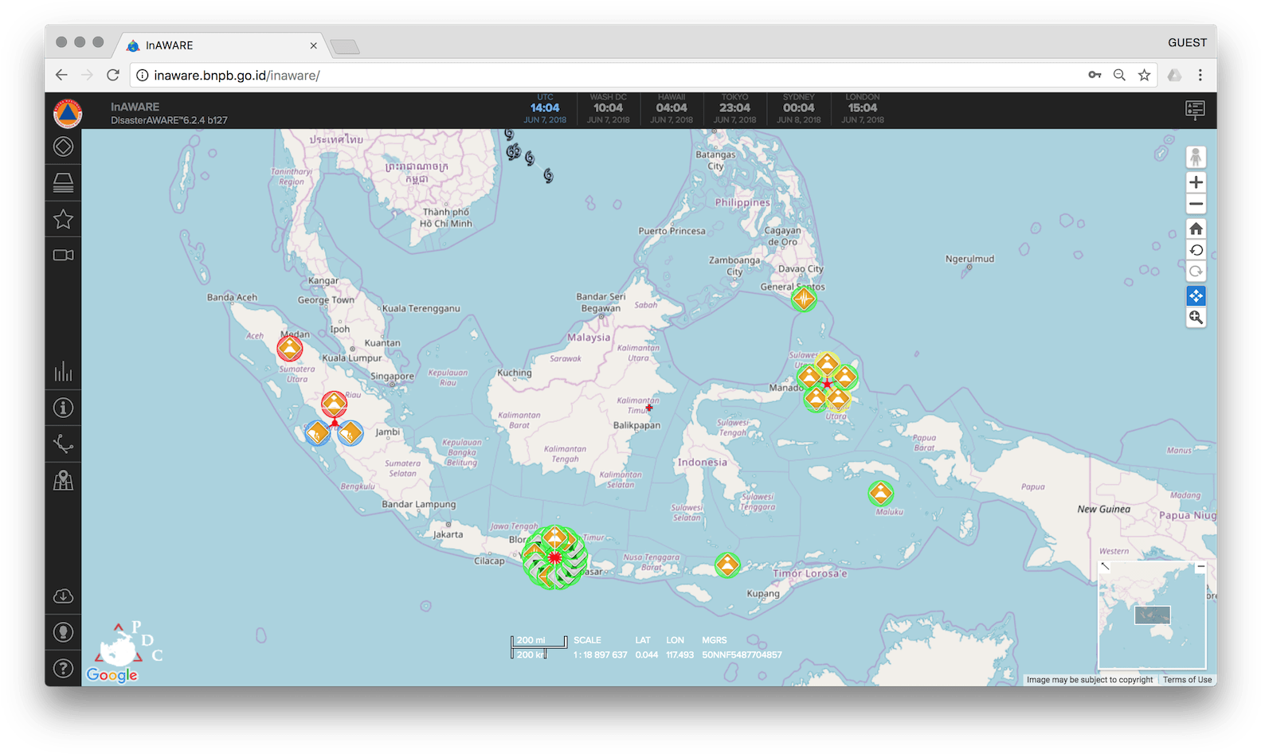1261x754 pixels.
Task: Select the volcano hazard marker in Maluku
Action: [x=880, y=493]
